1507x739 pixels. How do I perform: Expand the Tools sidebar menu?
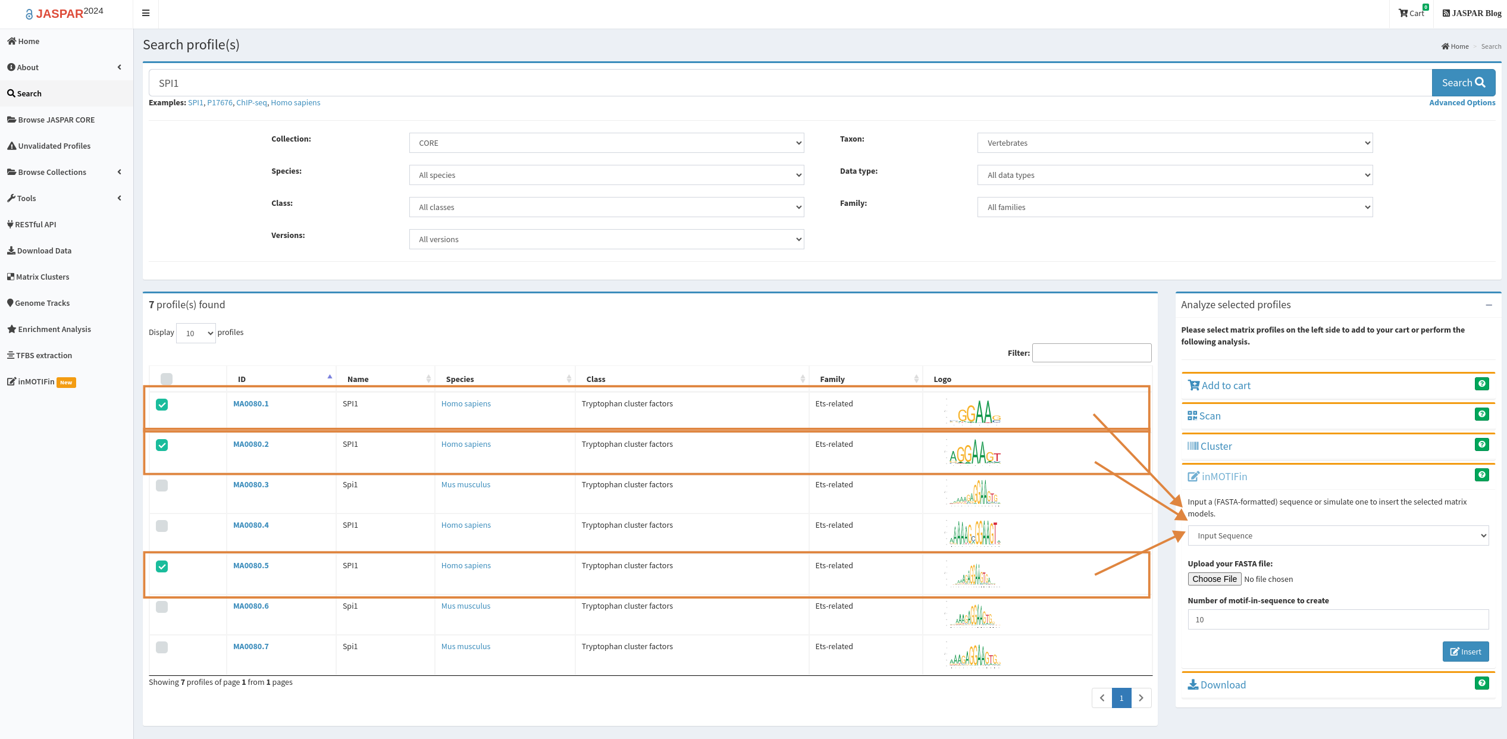click(x=26, y=198)
